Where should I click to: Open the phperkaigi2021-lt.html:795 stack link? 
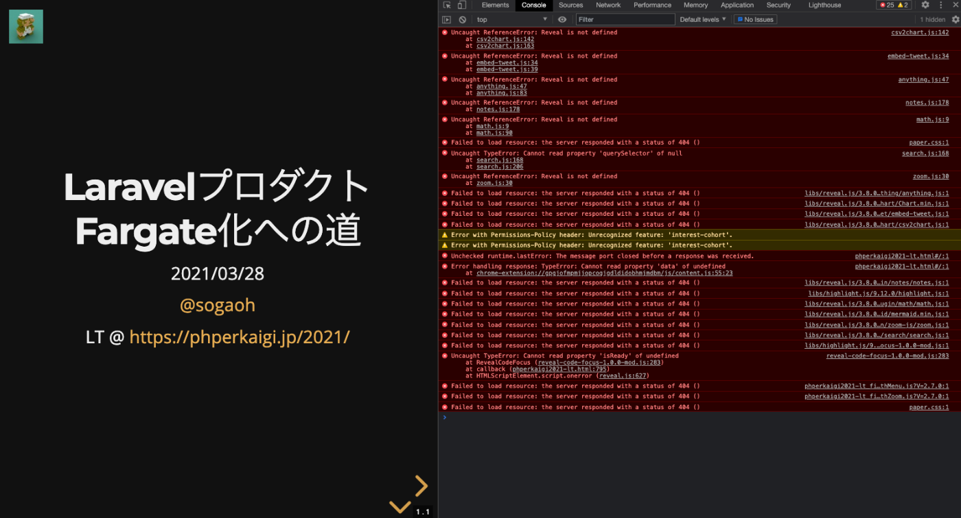[559, 369]
